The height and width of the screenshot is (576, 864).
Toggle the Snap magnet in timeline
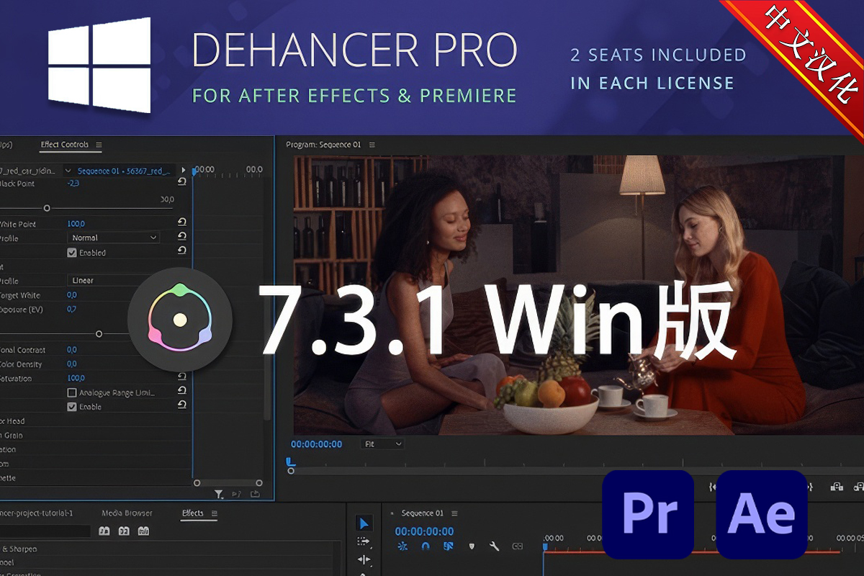(x=426, y=546)
